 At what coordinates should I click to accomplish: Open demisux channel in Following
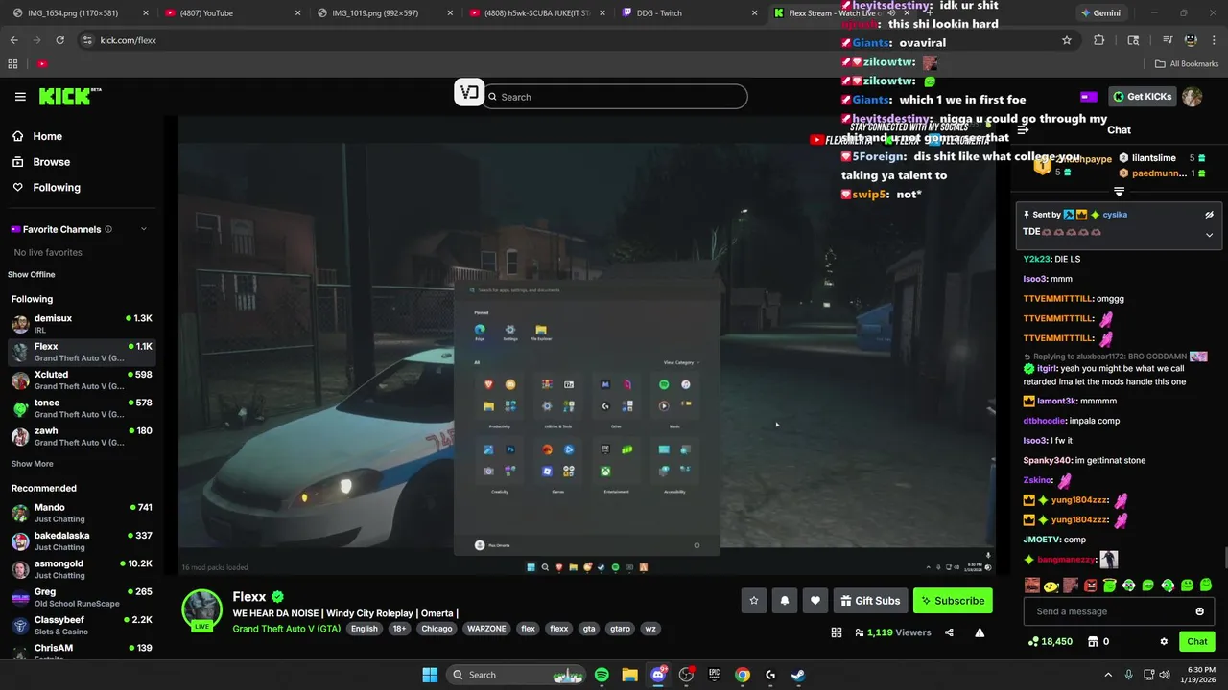click(82, 324)
